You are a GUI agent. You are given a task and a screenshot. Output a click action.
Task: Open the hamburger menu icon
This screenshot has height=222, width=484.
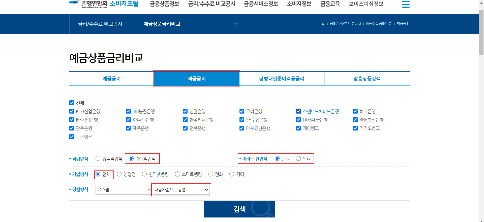point(406,4)
